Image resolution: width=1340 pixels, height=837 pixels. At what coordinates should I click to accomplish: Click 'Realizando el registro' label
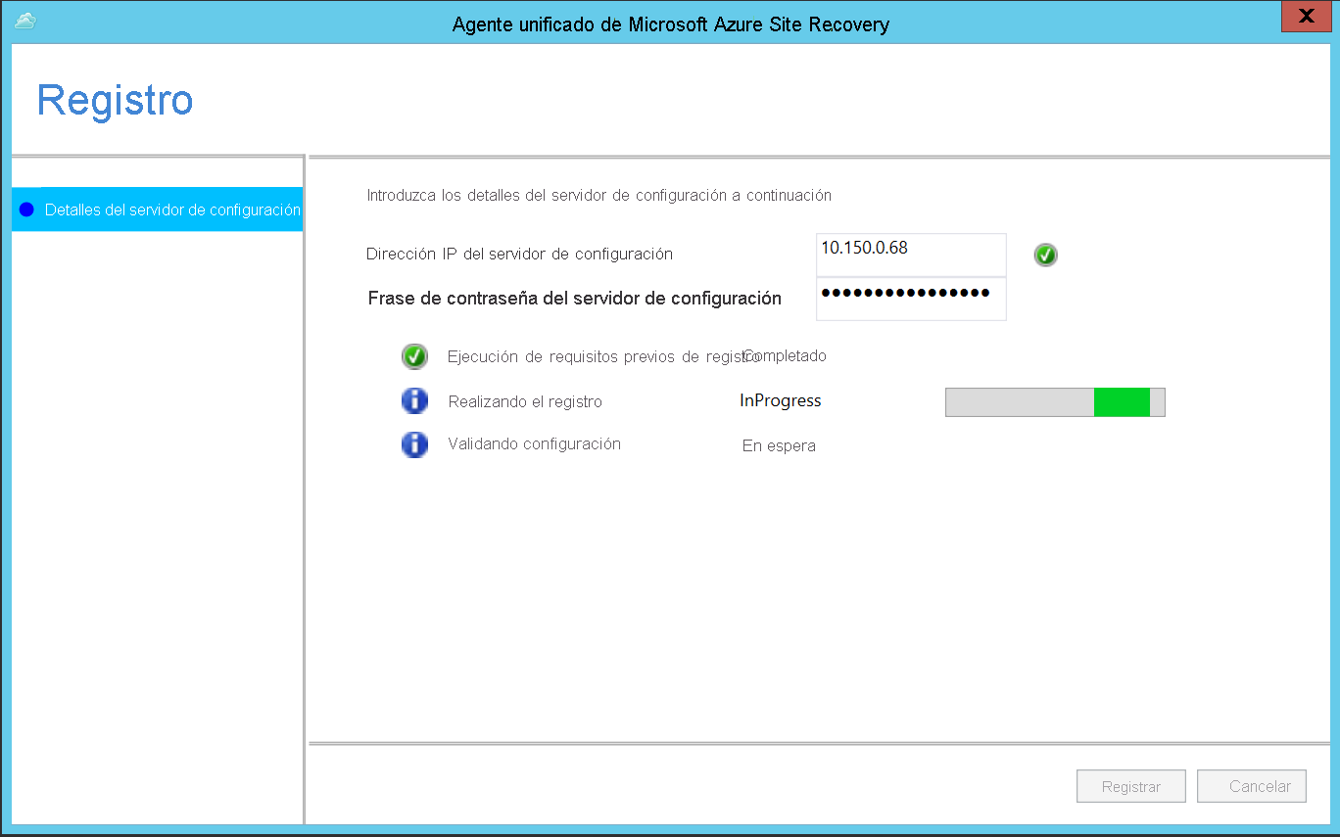click(x=525, y=401)
